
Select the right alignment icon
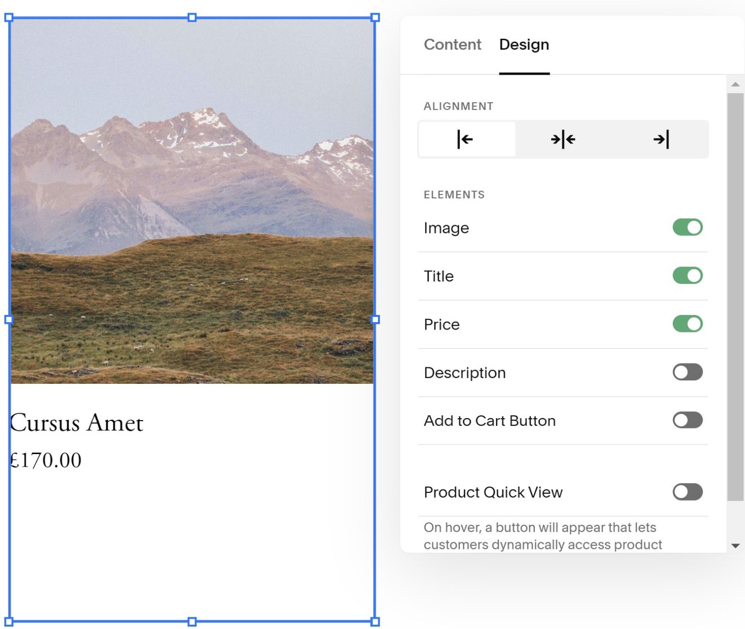(x=661, y=140)
